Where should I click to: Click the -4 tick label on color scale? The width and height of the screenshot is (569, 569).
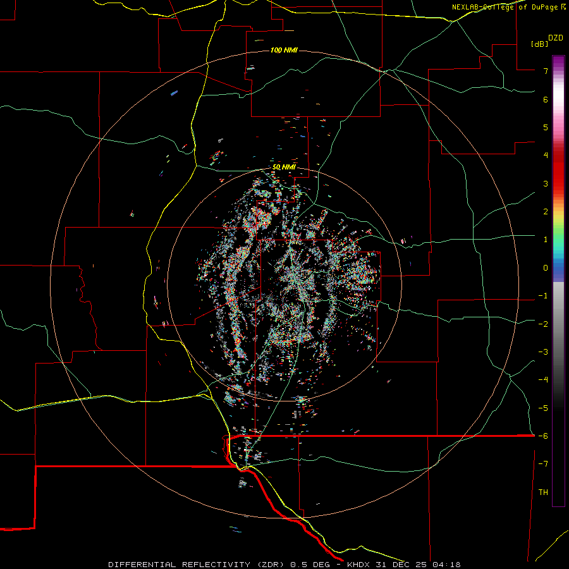[x=543, y=379]
